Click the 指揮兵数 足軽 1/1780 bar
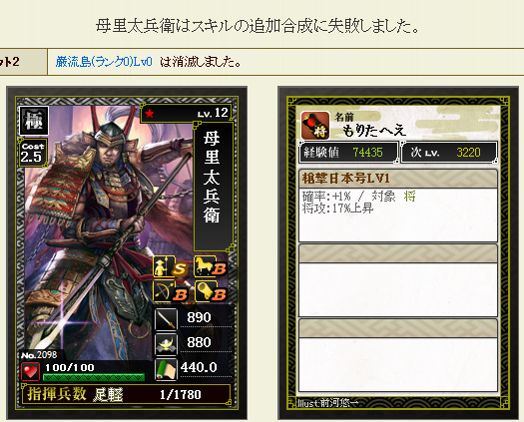Screen dimensions: 524x422 pyautogui.click(x=126, y=394)
